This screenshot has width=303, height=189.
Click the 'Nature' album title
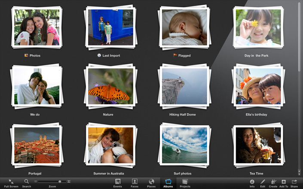[x=108, y=114]
